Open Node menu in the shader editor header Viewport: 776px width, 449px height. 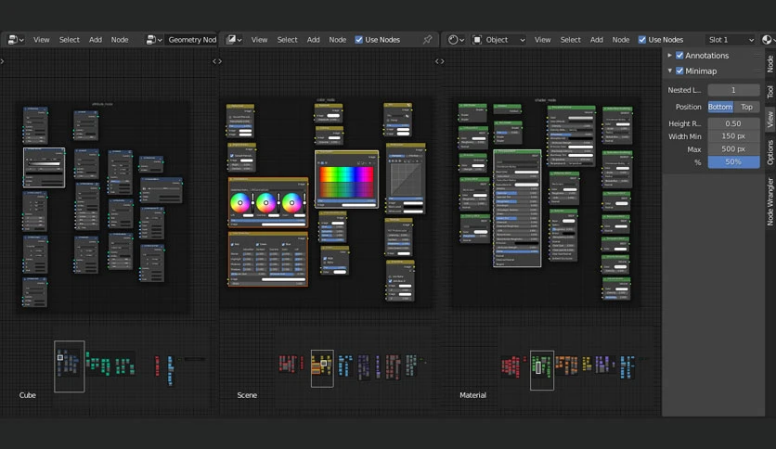coord(621,40)
